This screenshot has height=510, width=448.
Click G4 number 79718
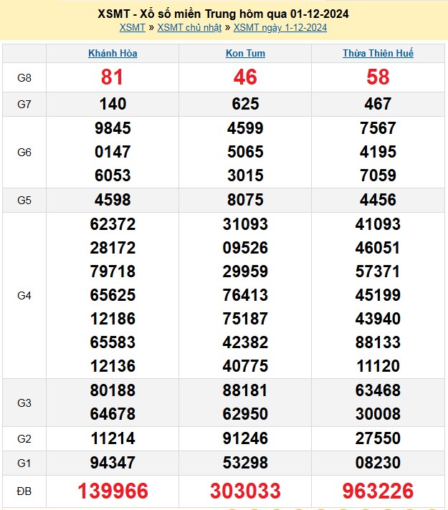coord(113,271)
